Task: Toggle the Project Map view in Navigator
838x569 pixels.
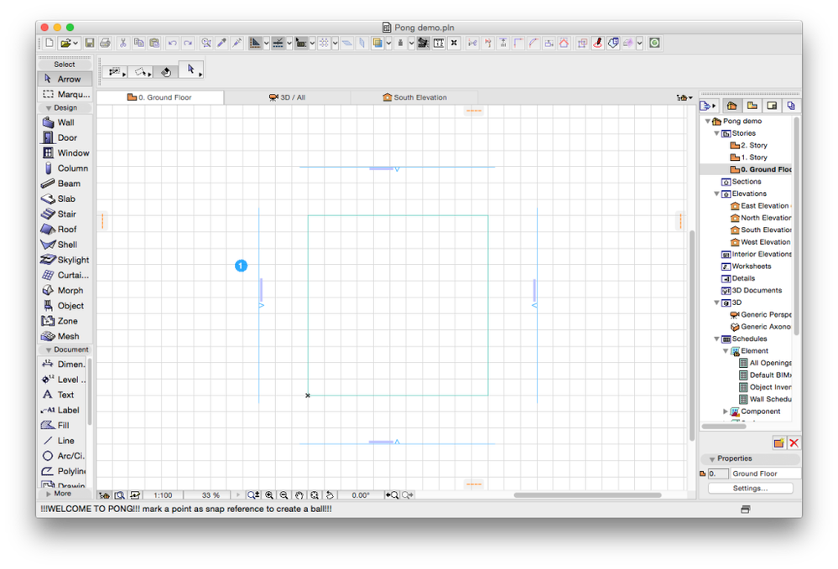Action: [x=732, y=106]
